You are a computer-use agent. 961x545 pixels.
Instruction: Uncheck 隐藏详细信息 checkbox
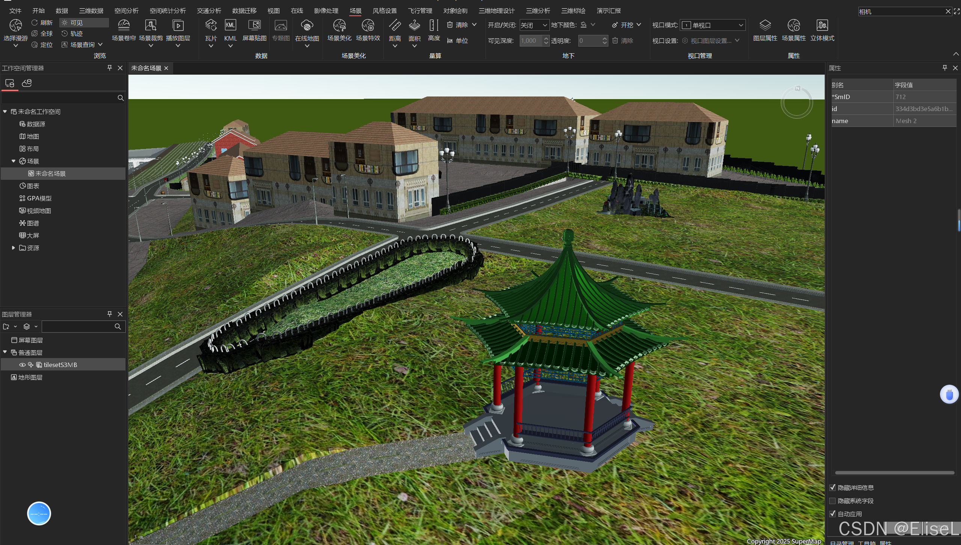833,488
